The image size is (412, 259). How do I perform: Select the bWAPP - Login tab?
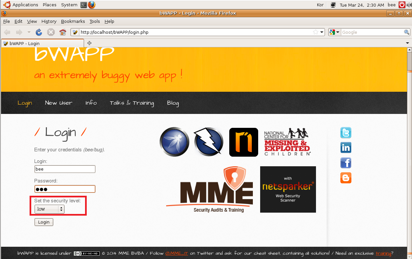43,43
